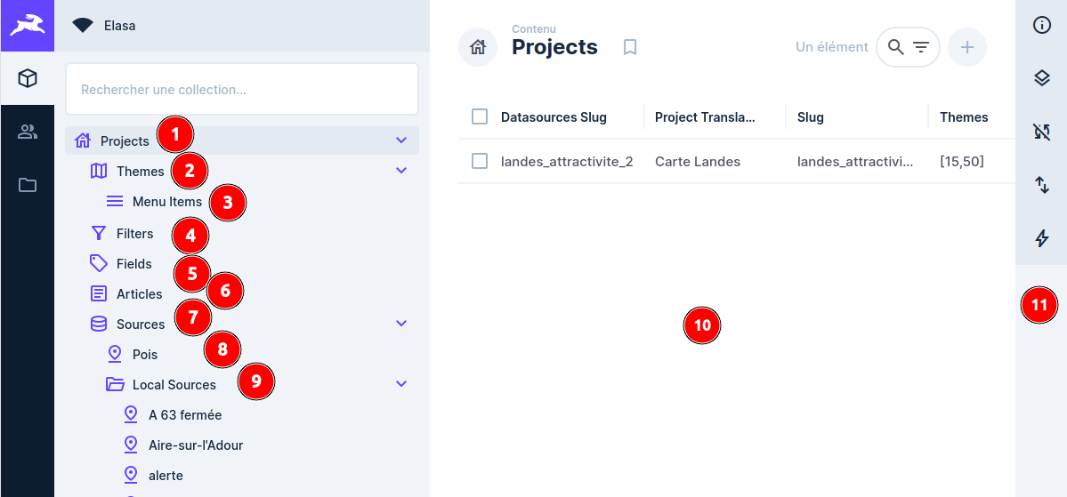
Task: Open the information sidebar panel
Action: [x=1041, y=26]
